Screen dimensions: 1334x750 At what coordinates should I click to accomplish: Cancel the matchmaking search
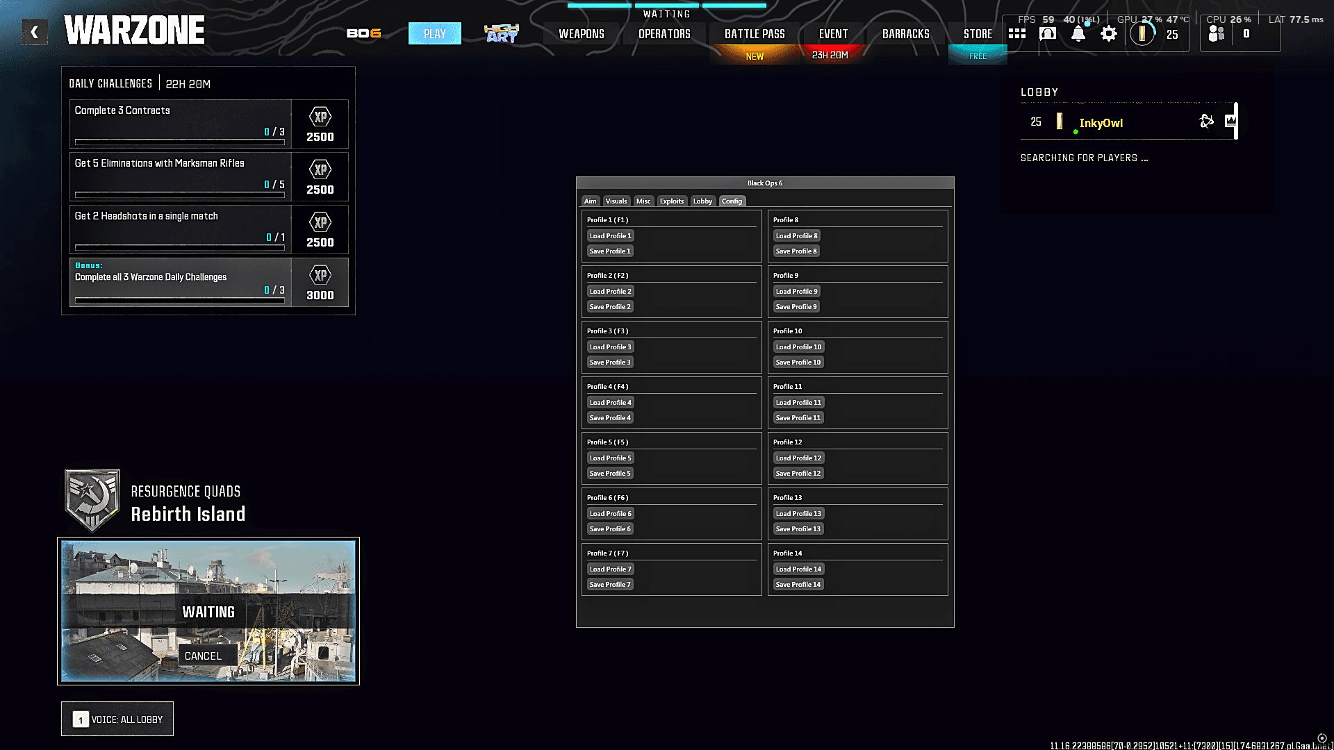point(208,656)
